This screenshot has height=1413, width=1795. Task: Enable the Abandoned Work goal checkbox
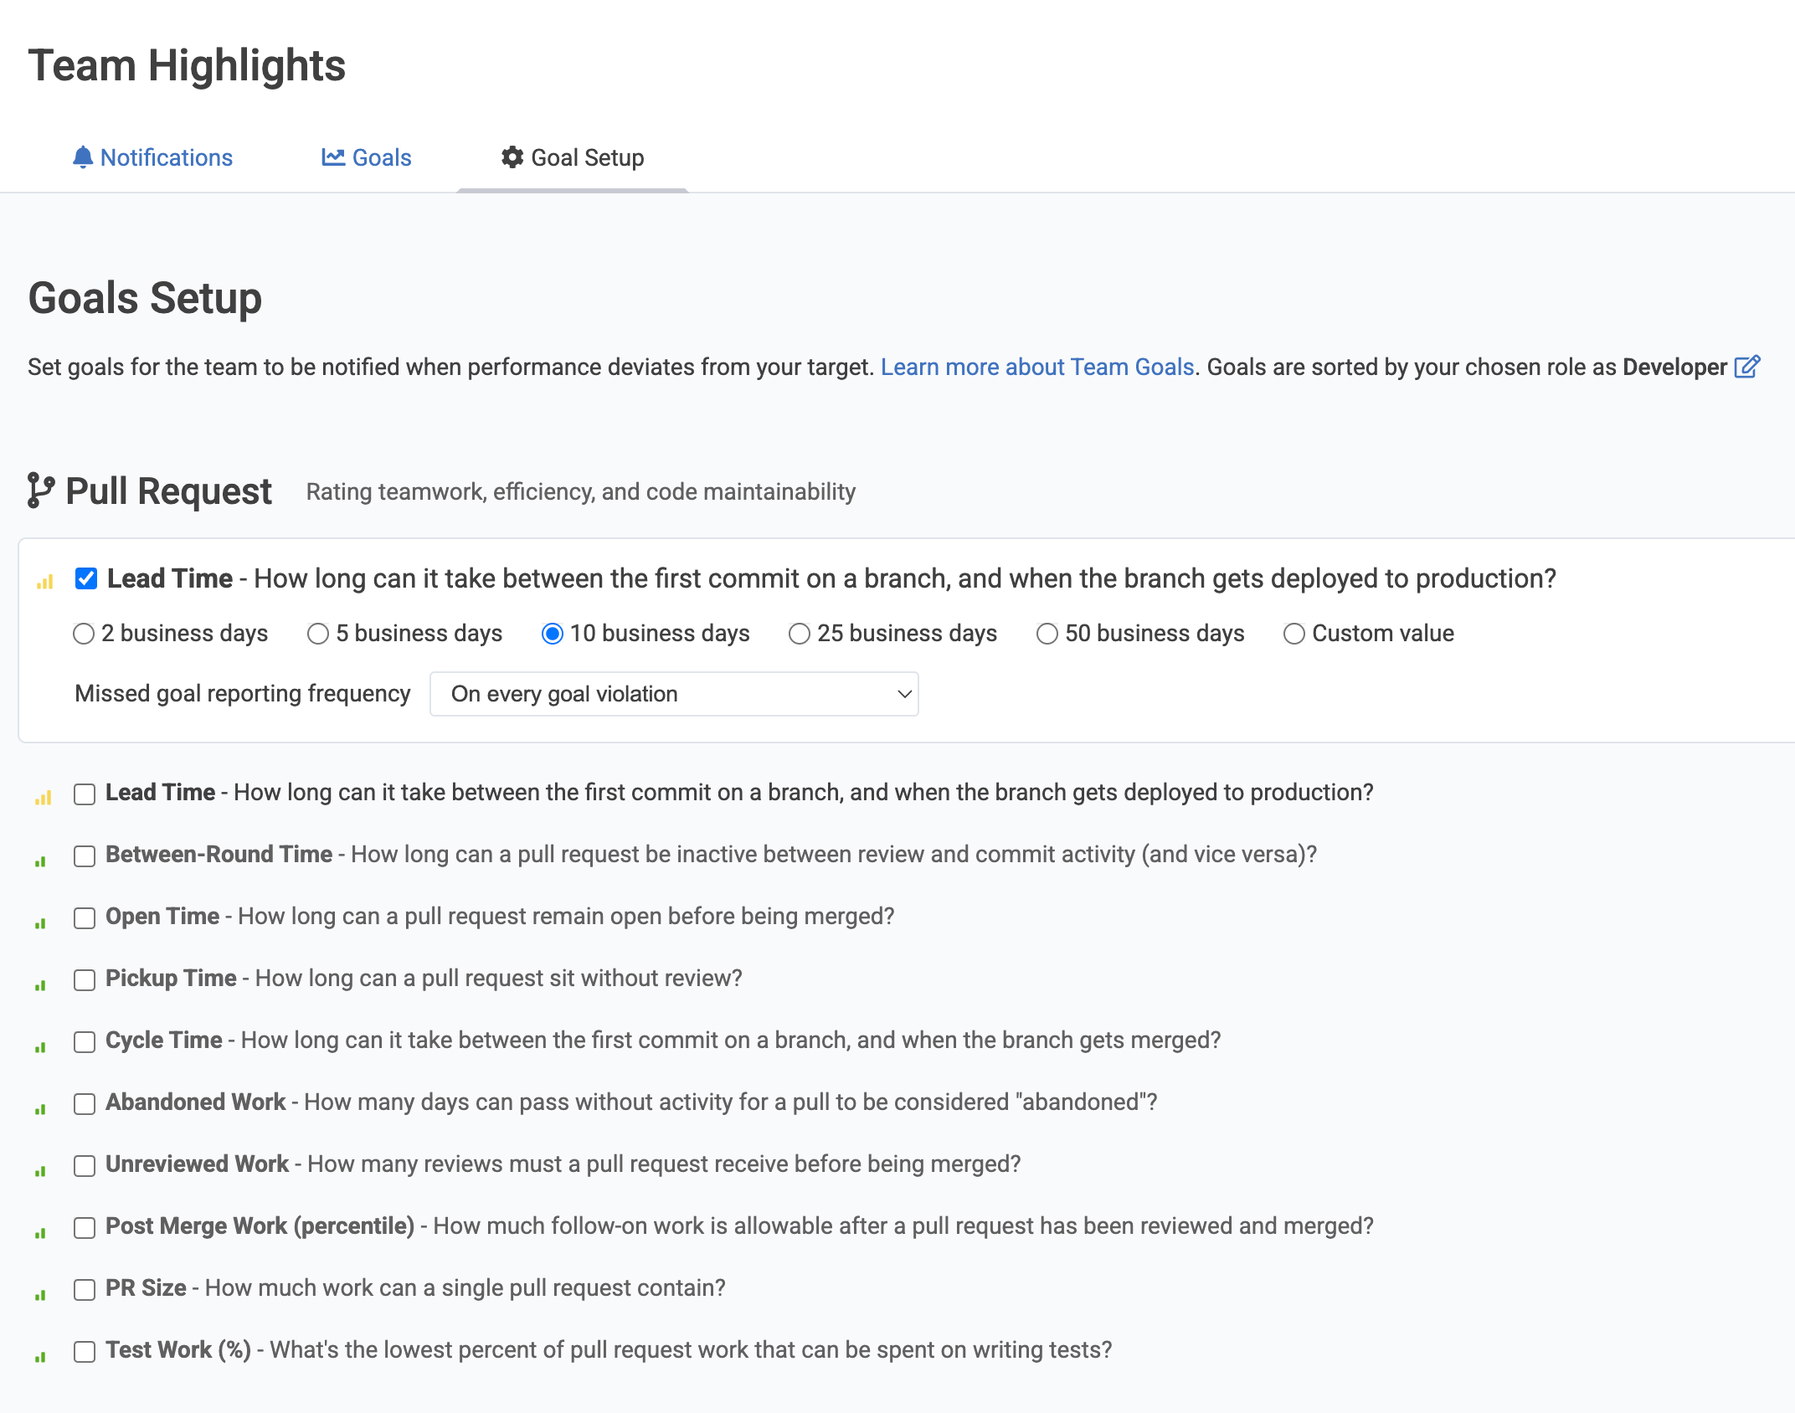tap(85, 1103)
